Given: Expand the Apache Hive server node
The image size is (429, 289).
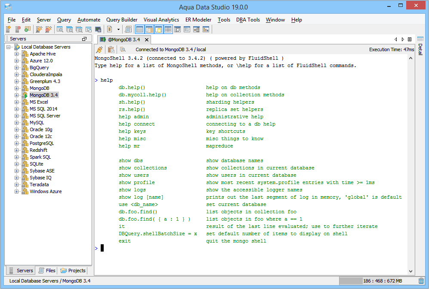Looking at the screenshot, I should click(x=17, y=54).
